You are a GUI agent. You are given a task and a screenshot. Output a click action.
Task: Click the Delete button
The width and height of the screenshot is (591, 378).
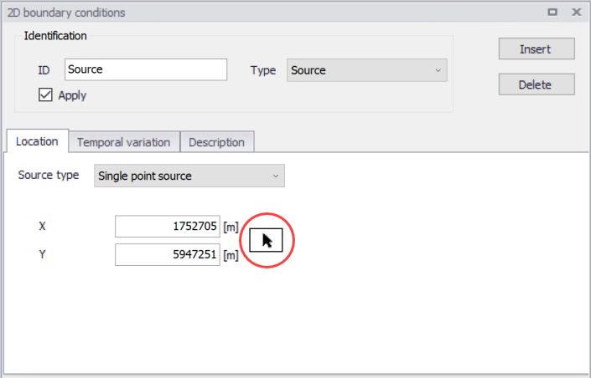[537, 84]
